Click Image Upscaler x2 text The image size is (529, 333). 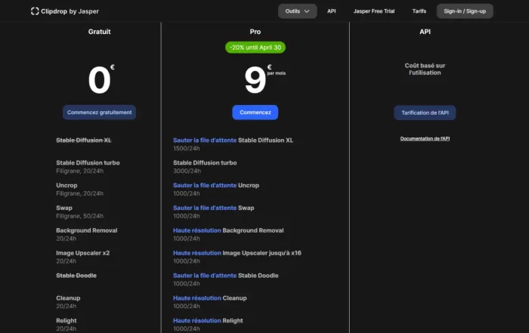pyautogui.click(x=82, y=253)
